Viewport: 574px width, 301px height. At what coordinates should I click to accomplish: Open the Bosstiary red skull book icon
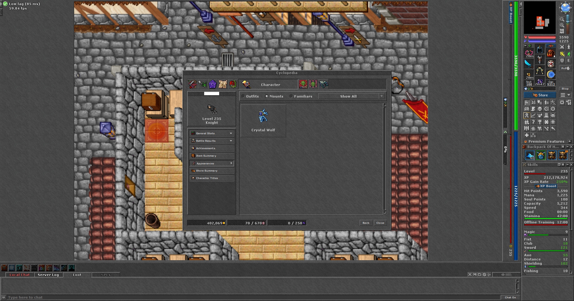pos(303,84)
